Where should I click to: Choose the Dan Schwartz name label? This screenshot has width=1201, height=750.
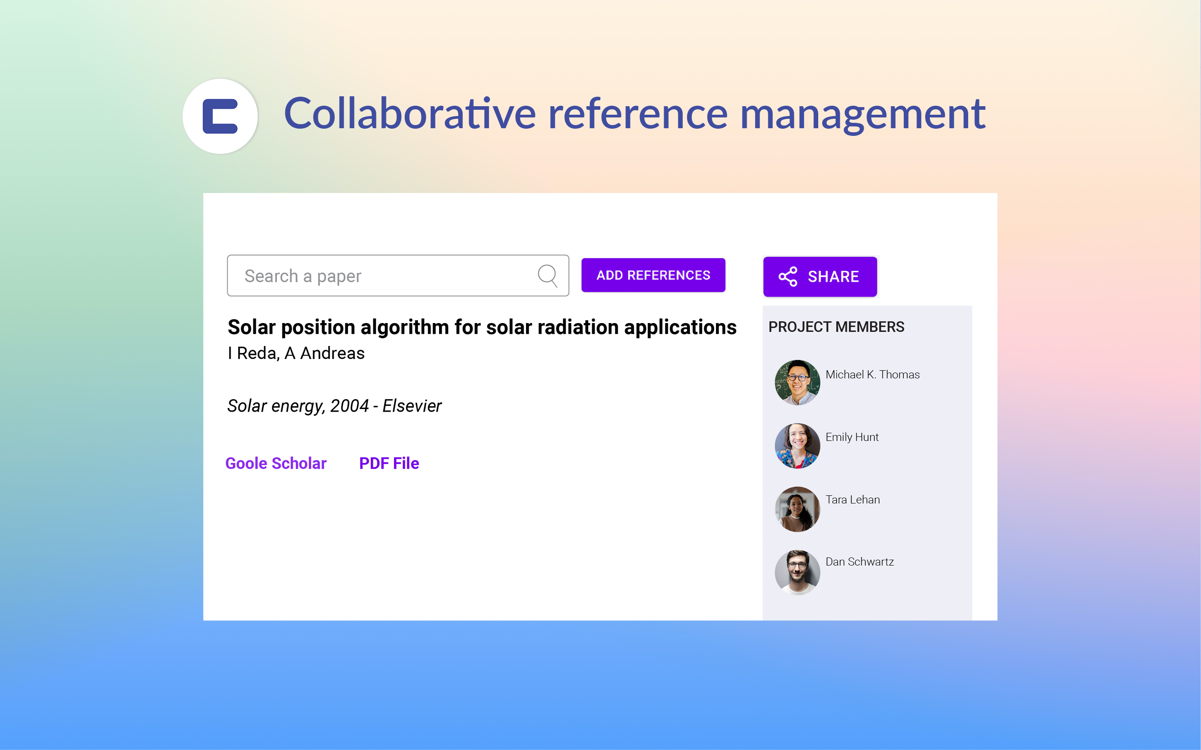coord(859,561)
